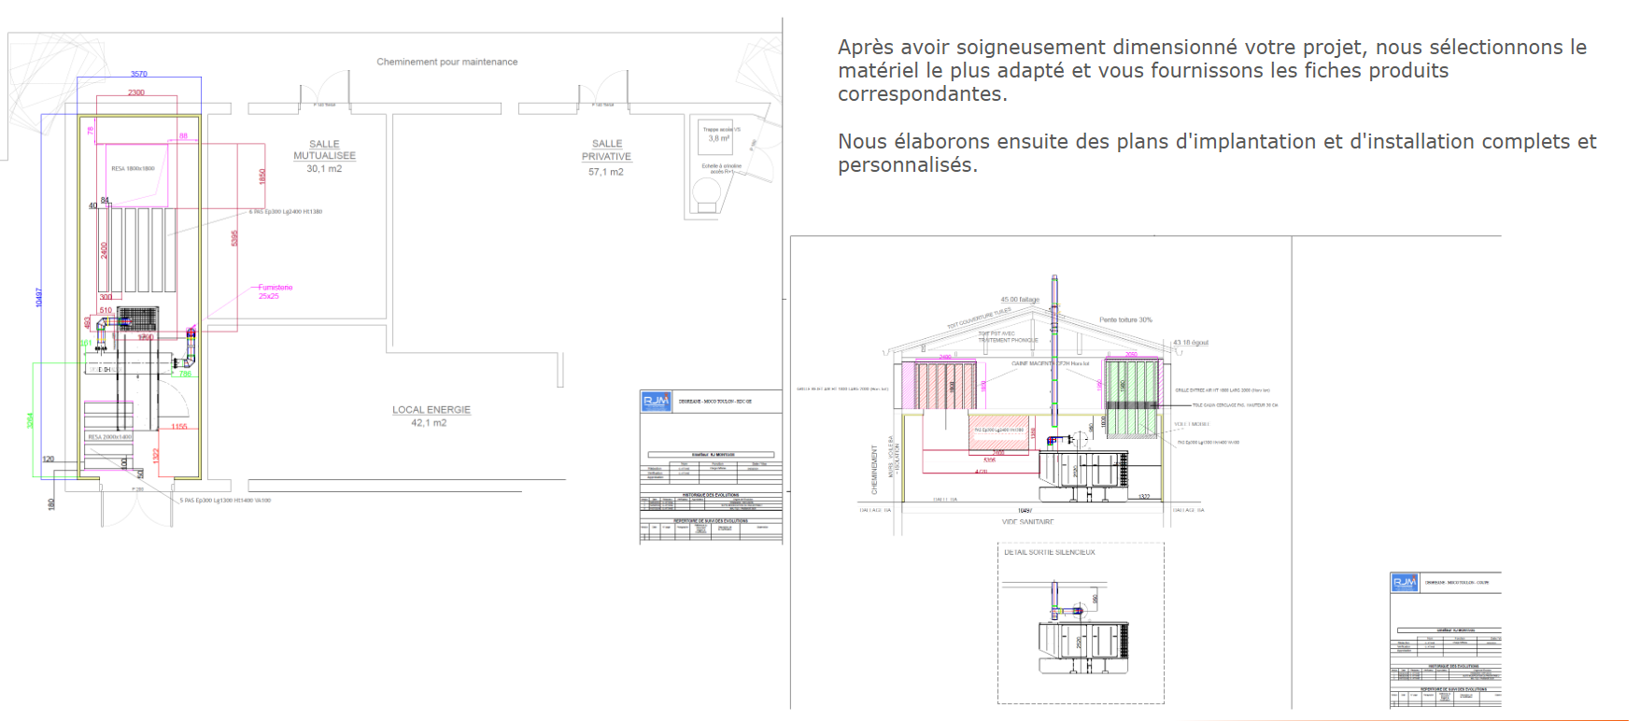The width and height of the screenshot is (1640, 721).
Task: Click the LOCAL ENERGIE room label
Action: [x=431, y=410]
